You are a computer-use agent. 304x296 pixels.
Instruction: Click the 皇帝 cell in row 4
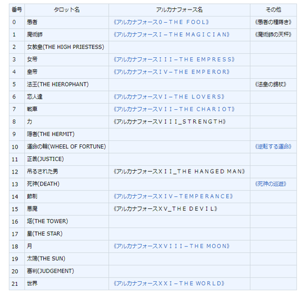(x=66, y=72)
